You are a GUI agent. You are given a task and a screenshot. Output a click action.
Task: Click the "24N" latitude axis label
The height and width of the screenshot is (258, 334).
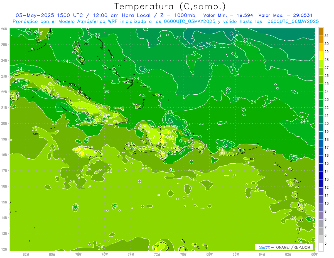pyautogui.click(x=4, y=60)
